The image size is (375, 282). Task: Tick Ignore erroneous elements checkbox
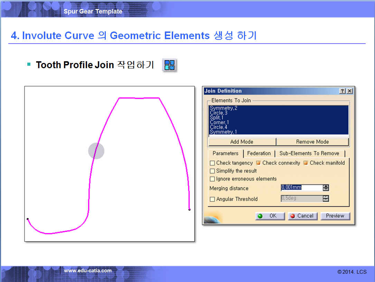tap(212, 179)
